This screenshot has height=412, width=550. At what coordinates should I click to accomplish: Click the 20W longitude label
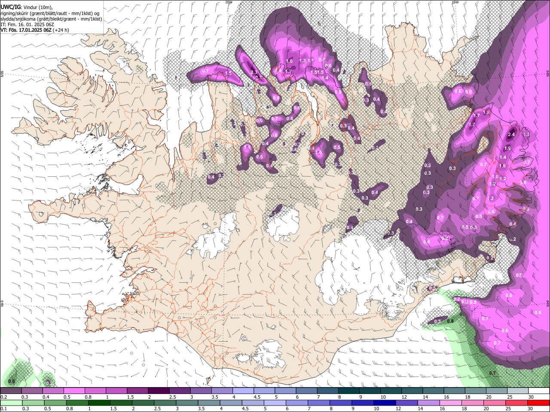228,2
